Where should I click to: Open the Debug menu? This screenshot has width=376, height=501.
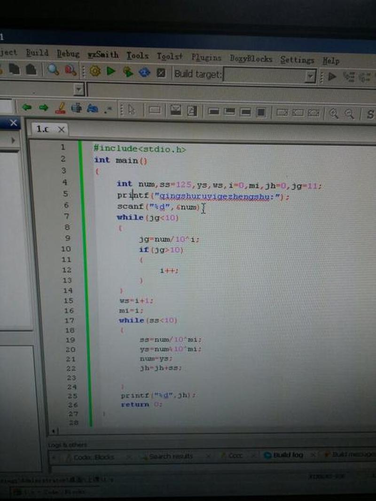68,54
